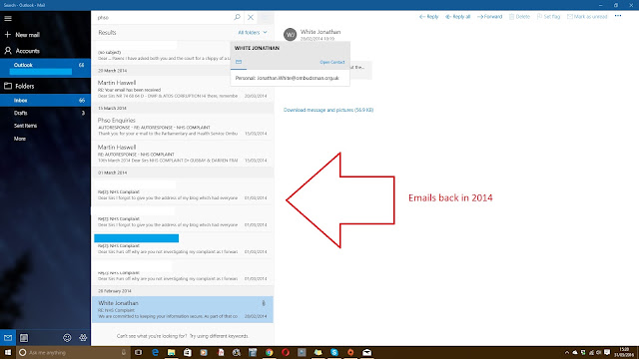Expand the All folders dropdown
Screen dimensions: 639x359
(253, 32)
